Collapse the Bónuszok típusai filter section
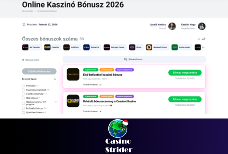Screen dimensions: 228x154 55,79
